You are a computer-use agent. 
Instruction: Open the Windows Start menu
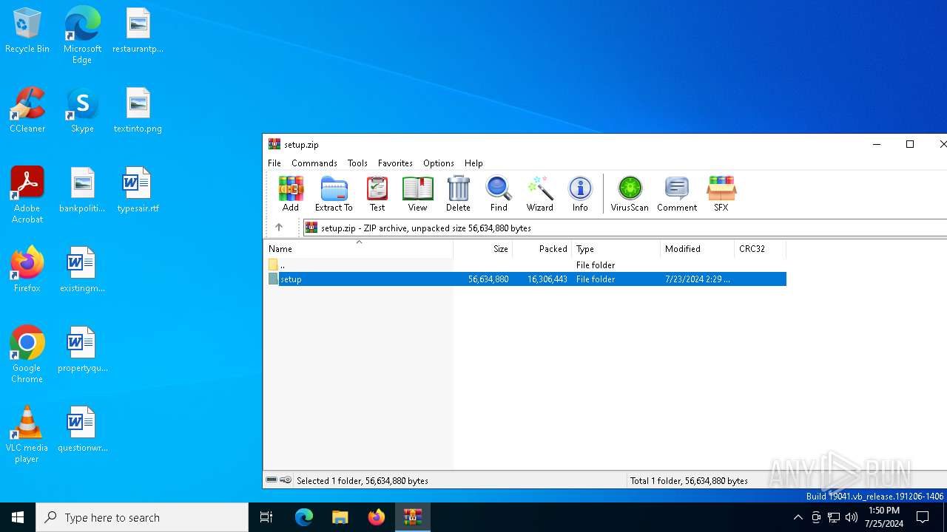pos(18,517)
